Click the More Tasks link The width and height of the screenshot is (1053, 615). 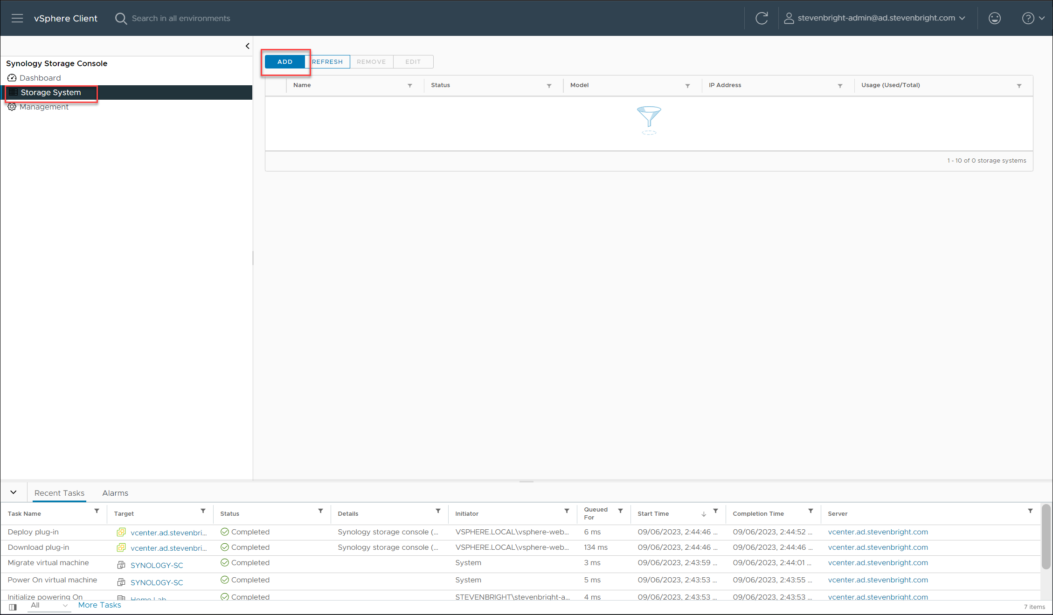(x=99, y=605)
